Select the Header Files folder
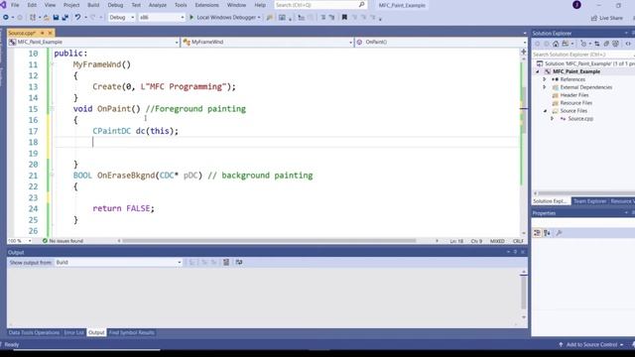The height and width of the screenshot is (357, 635). coord(574,95)
